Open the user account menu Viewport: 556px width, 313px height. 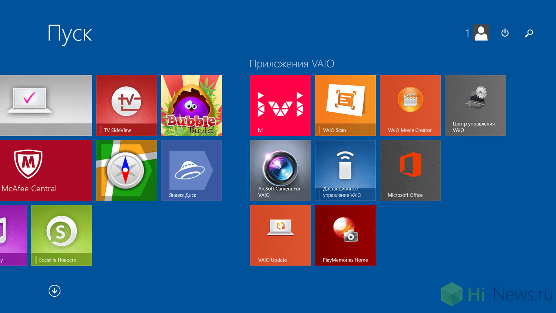pyautogui.click(x=481, y=33)
